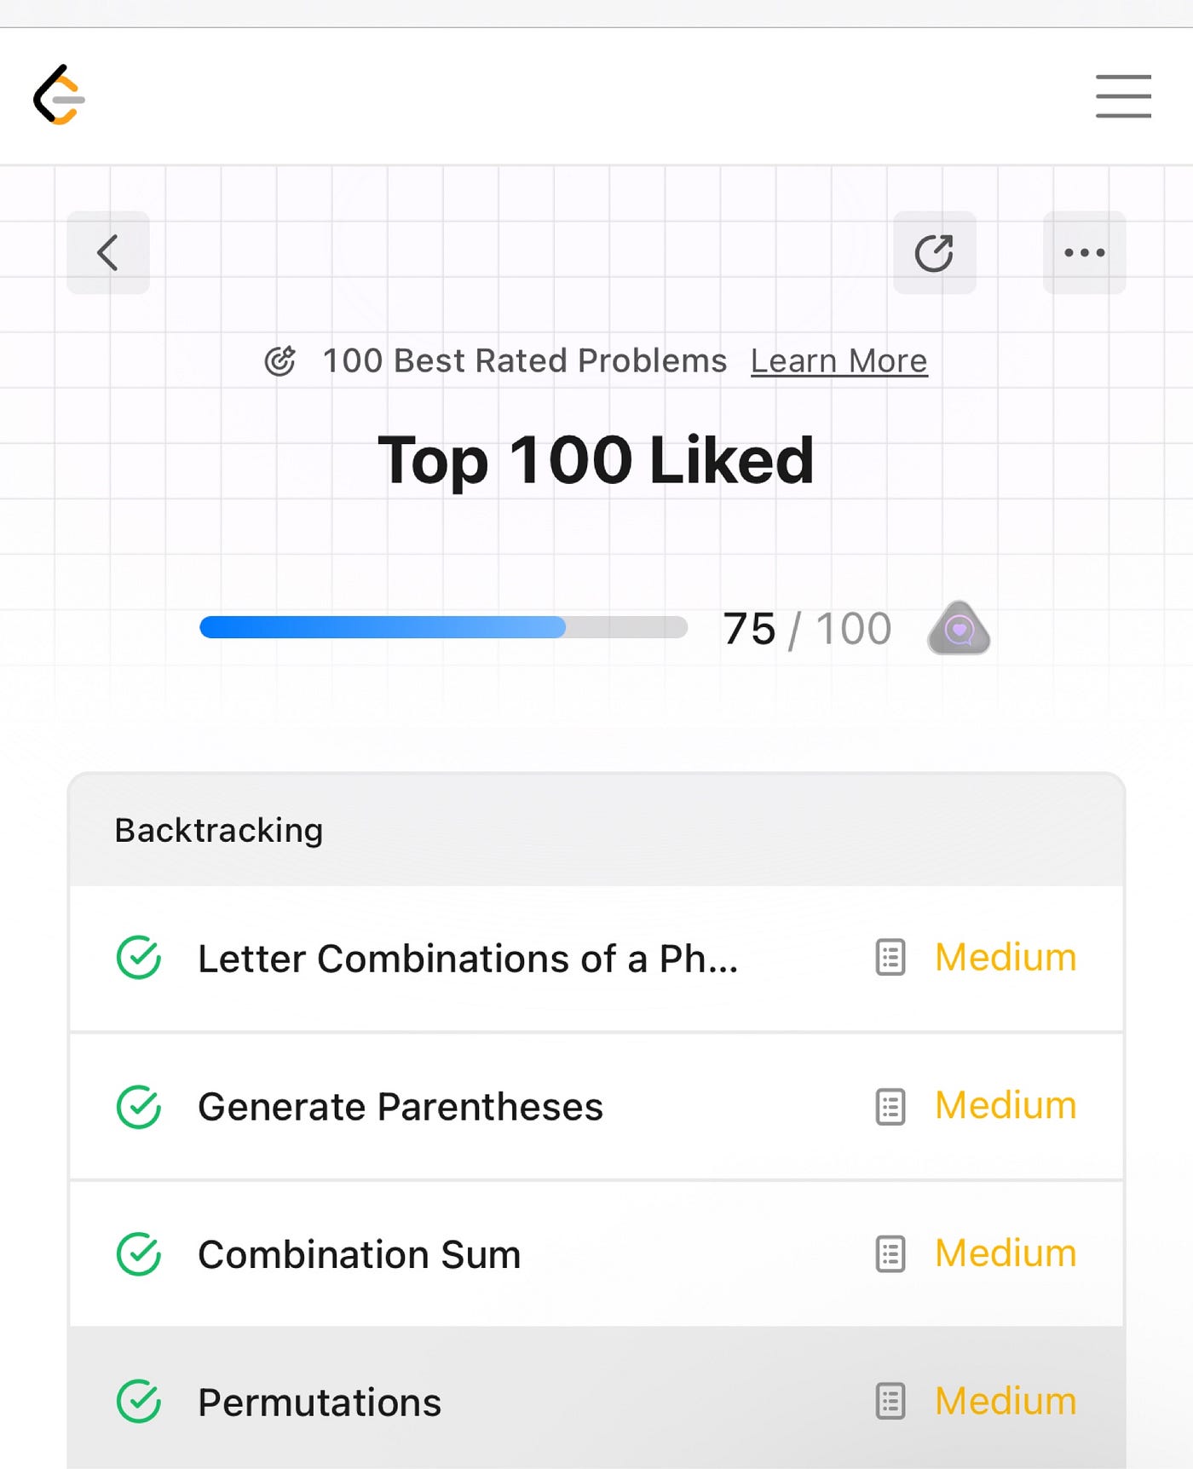
Task: Toggle the green check on Generate Parentheses
Action: tap(139, 1106)
